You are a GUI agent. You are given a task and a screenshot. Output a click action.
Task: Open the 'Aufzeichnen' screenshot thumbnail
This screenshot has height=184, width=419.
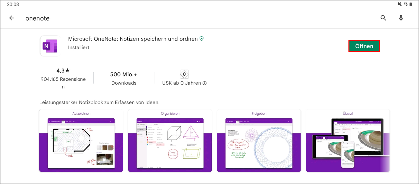click(x=81, y=140)
